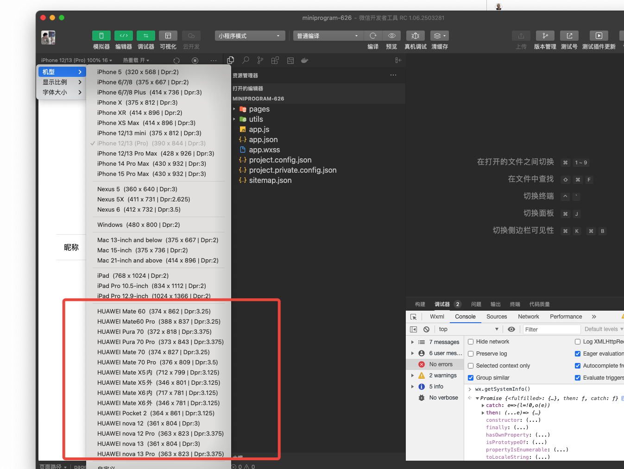Toggle Log XMLHttpRequests checkbox
Image resolution: width=624 pixels, height=469 pixels.
578,342
